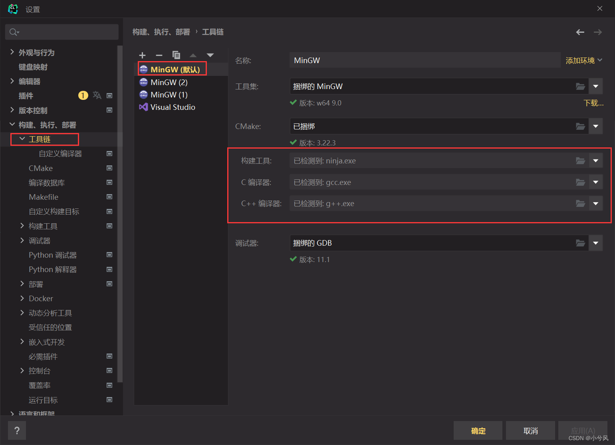The image size is (615, 445).
Task: Select MinGW (2) toolchain
Action: coord(181,82)
